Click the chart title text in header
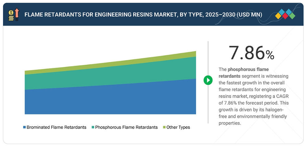305x146 pixels. [143, 15]
